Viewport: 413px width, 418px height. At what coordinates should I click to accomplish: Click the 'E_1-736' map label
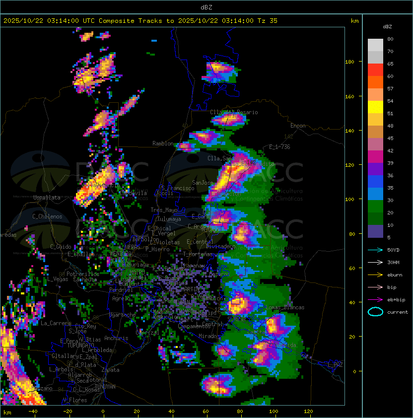tap(279, 146)
